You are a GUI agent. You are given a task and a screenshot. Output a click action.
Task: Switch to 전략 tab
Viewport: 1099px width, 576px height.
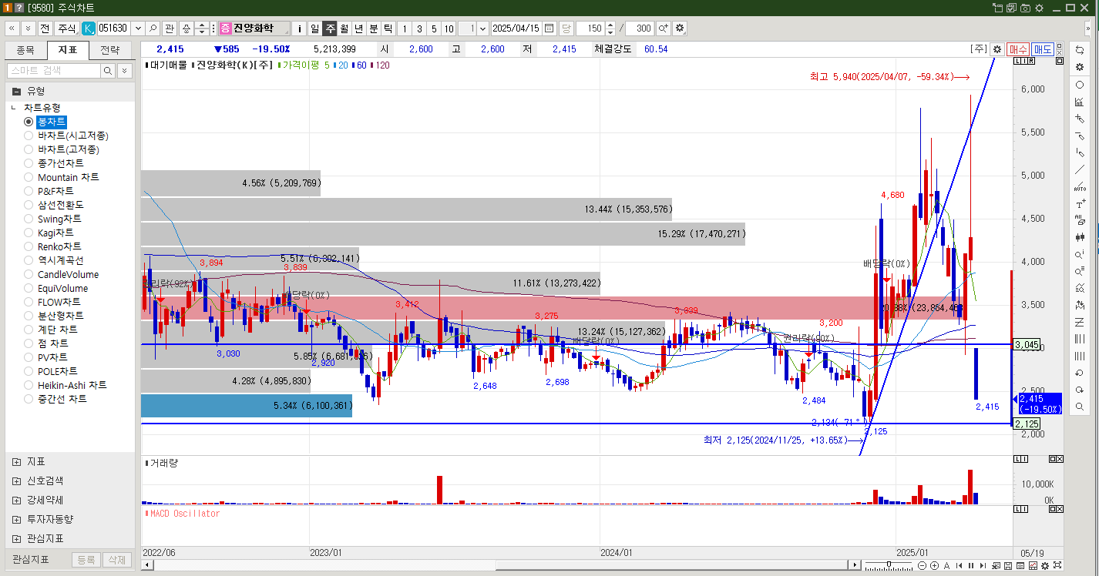point(110,51)
